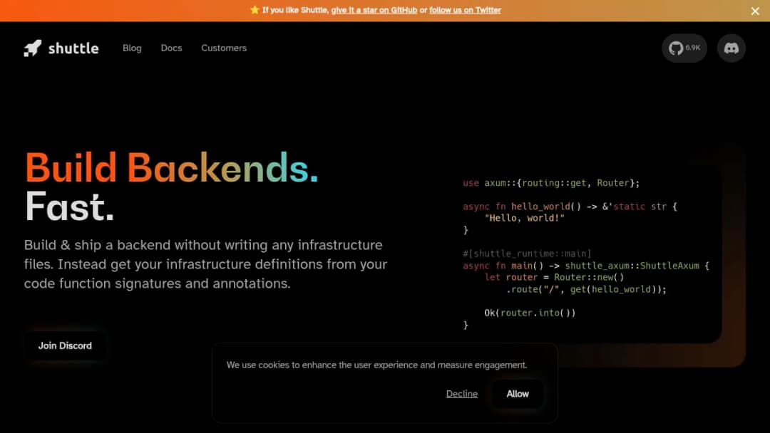770x433 pixels.
Task: Open the GitHub 6.9K stars button
Action: [x=684, y=48]
